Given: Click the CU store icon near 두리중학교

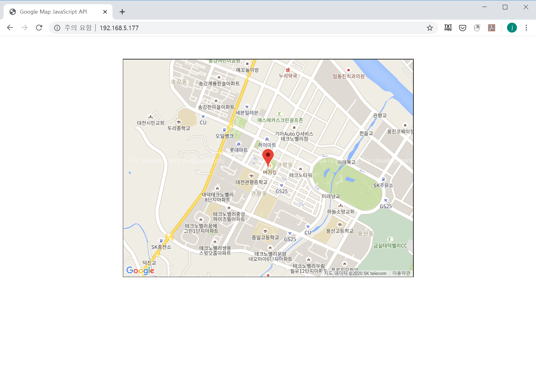Looking at the screenshot, I should [203, 117].
